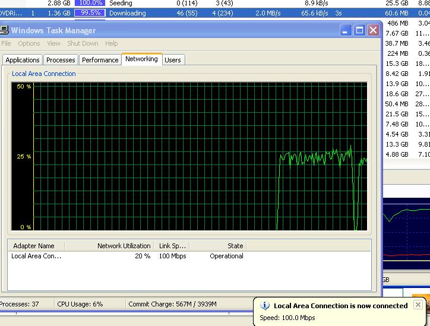Select the Local Area Con... adapter row
The image size is (430, 326).
pos(189,256)
